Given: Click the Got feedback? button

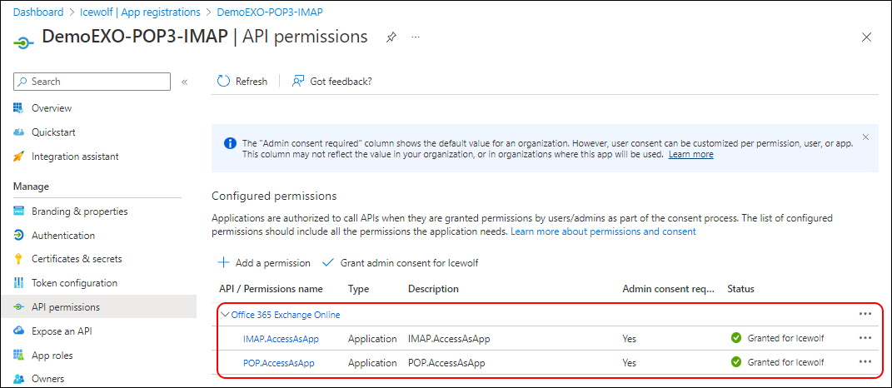Looking at the screenshot, I should point(332,82).
